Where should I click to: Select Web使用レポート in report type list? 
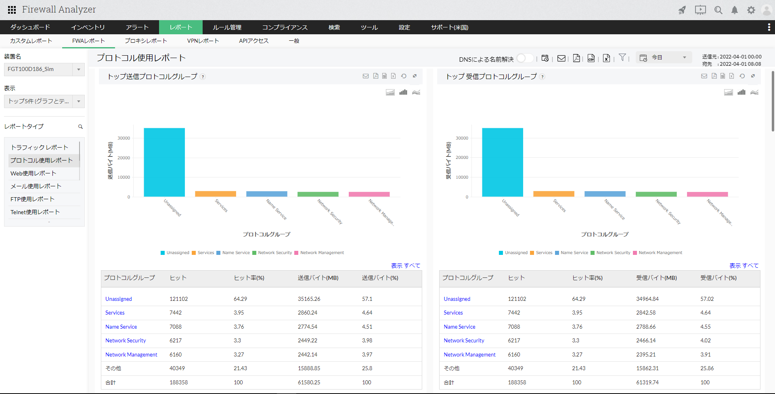point(33,173)
